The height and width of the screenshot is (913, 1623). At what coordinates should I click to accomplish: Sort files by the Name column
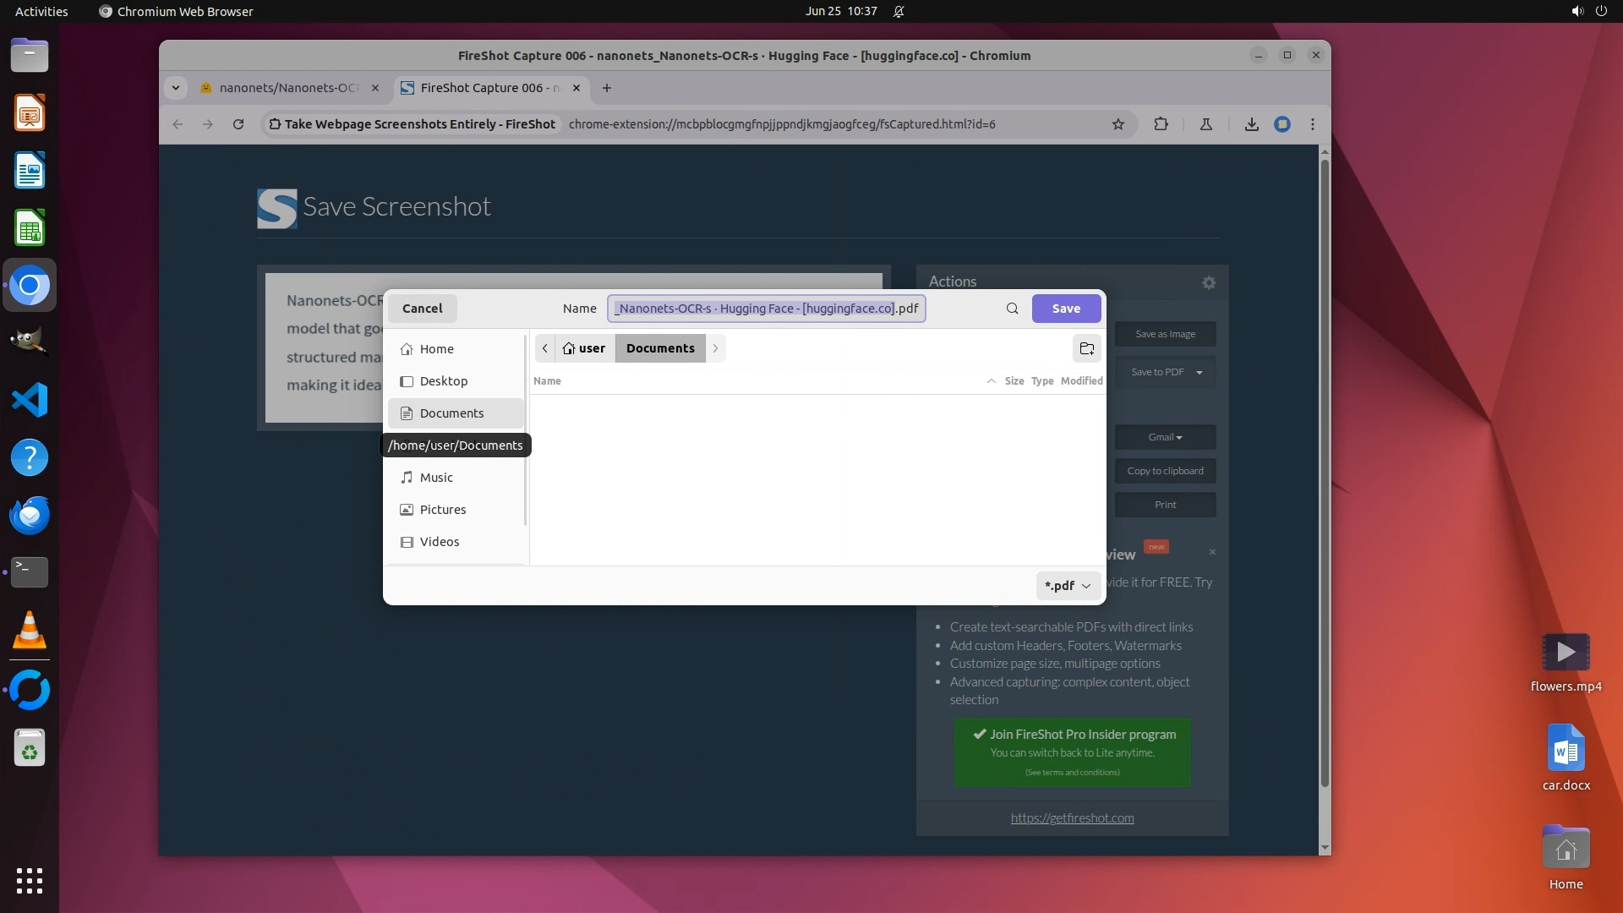click(547, 381)
